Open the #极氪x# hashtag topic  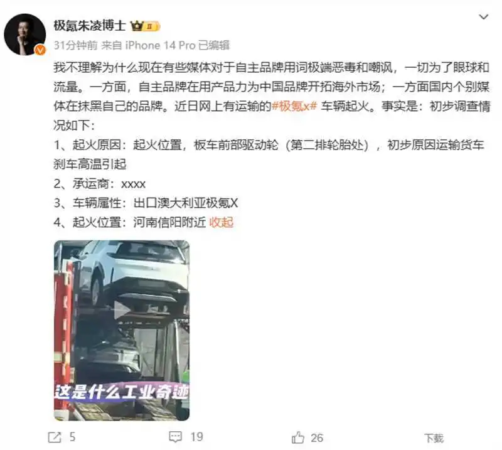click(294, 106)
